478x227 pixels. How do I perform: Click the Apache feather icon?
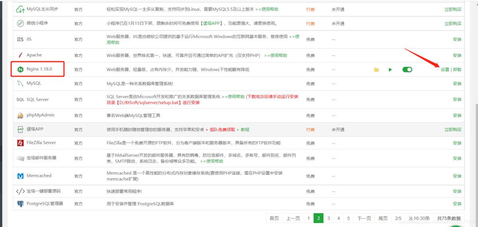20,55
